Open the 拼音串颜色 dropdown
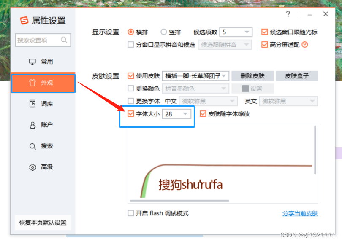 [195, 89]
